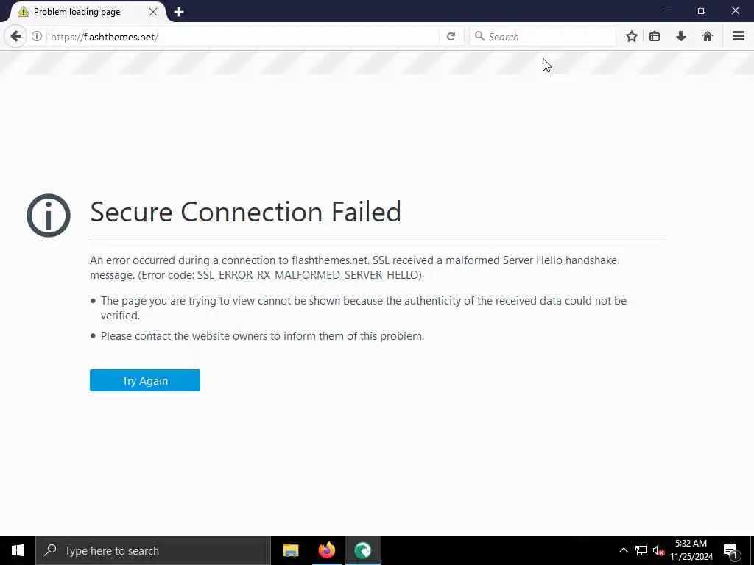Focus the flashthemes.net address bar

tap(243, 36)
